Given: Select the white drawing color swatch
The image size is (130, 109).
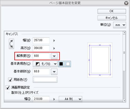Looking at the screenshot, I should (x=68, y=64).
